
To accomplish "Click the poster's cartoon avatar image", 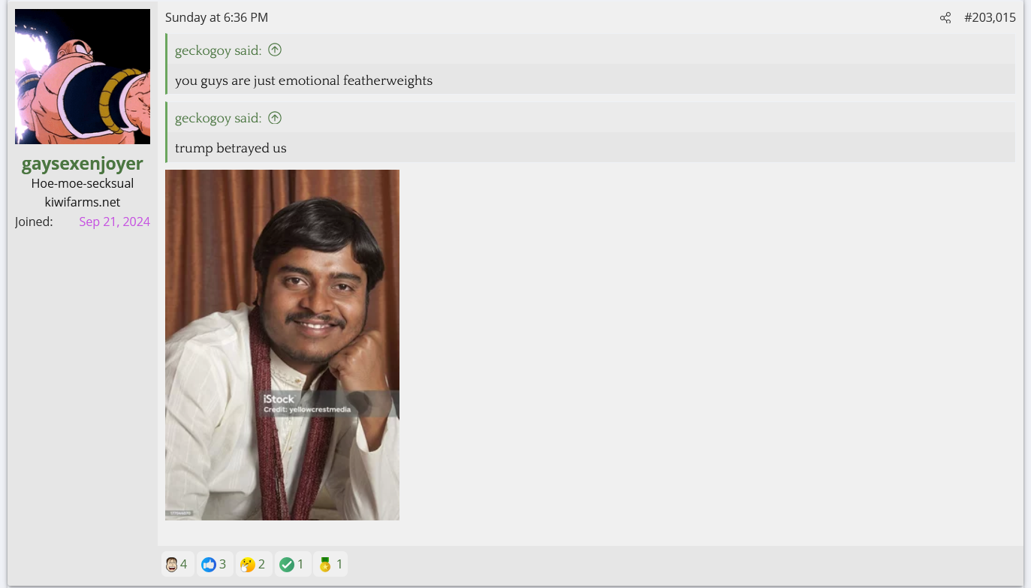I will tap(83, 77).
